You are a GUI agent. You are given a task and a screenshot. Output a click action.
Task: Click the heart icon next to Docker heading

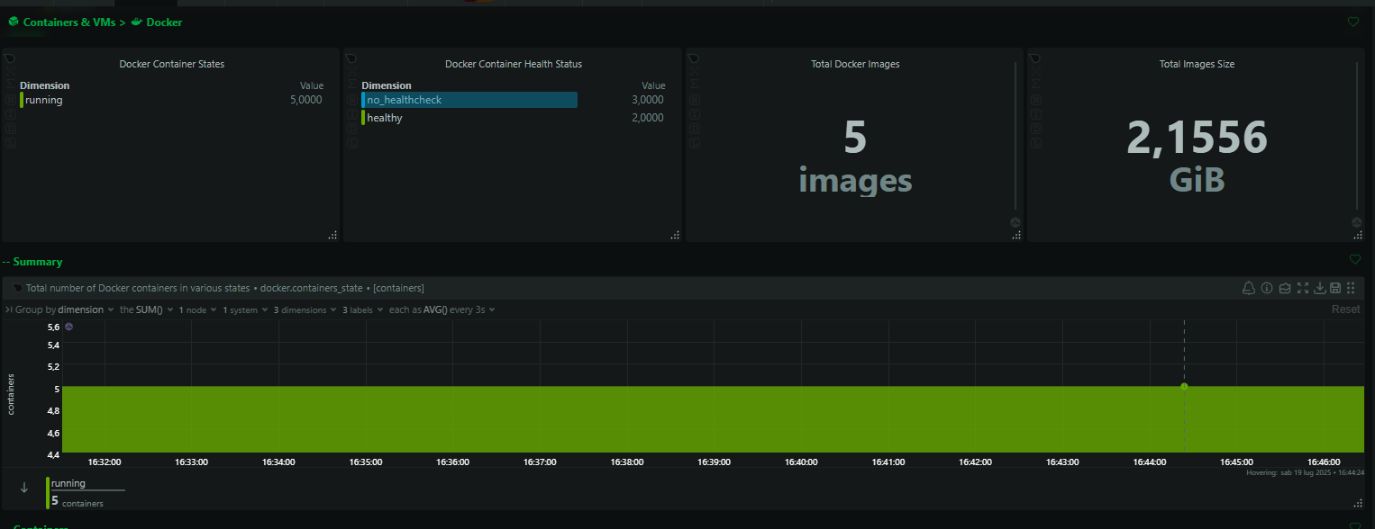click(x=1353, y=22)
